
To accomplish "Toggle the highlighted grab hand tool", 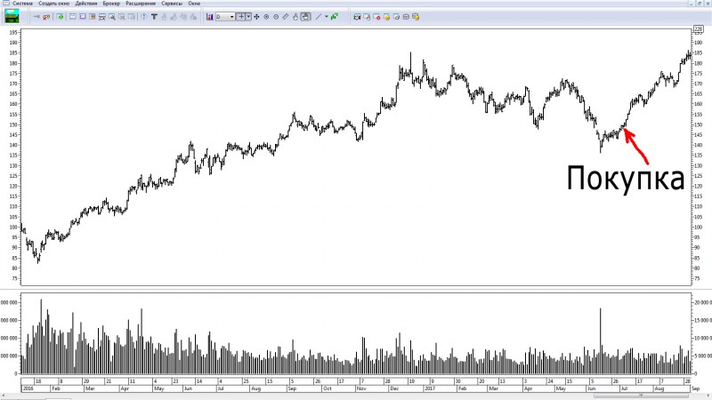I will 305,17.
